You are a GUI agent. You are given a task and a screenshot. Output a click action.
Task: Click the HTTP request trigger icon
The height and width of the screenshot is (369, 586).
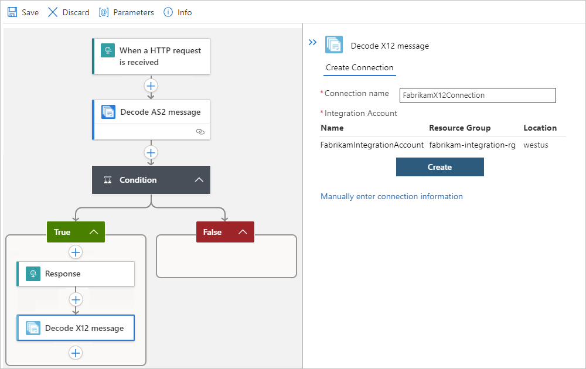(x=108, y=50)
